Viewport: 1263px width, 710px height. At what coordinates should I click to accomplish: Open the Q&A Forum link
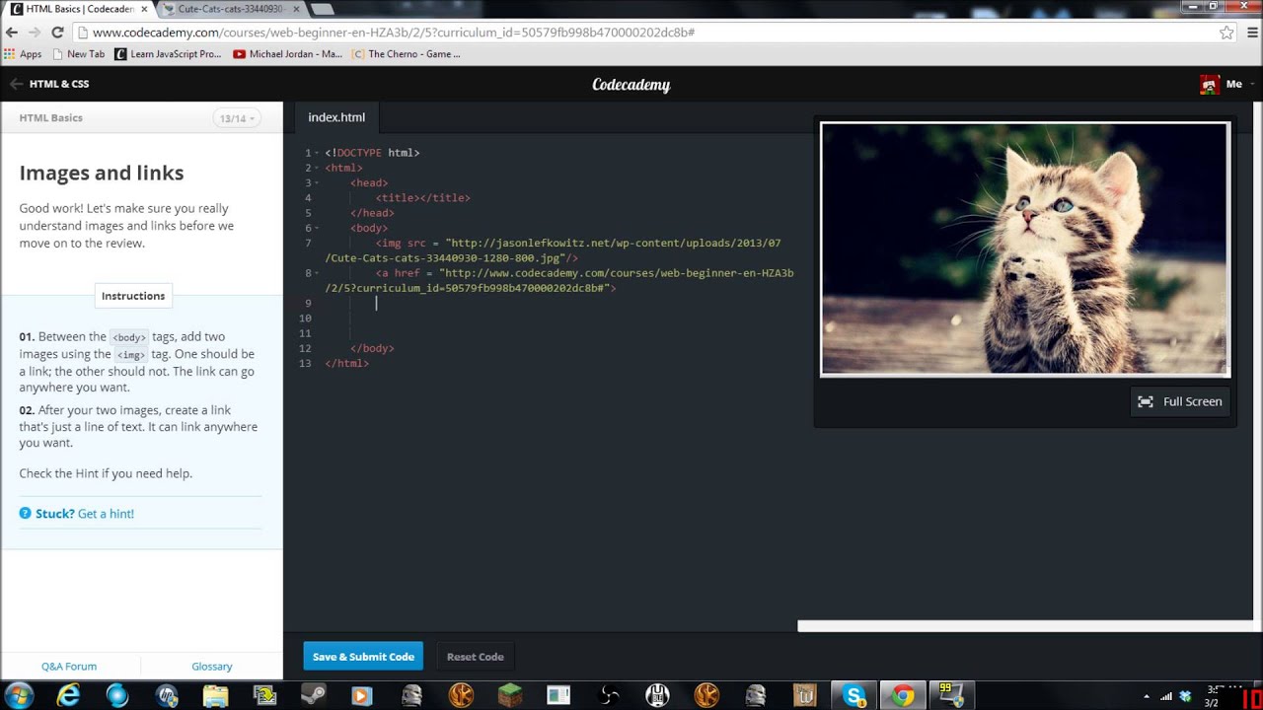coord(69,667)
